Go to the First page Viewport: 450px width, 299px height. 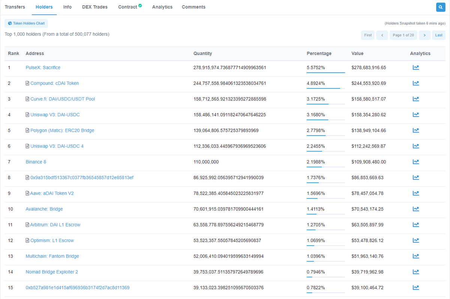[x=368, y=35]
